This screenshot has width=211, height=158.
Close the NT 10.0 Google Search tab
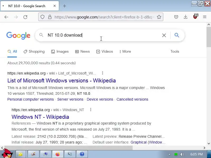click(x=55, y=6)
